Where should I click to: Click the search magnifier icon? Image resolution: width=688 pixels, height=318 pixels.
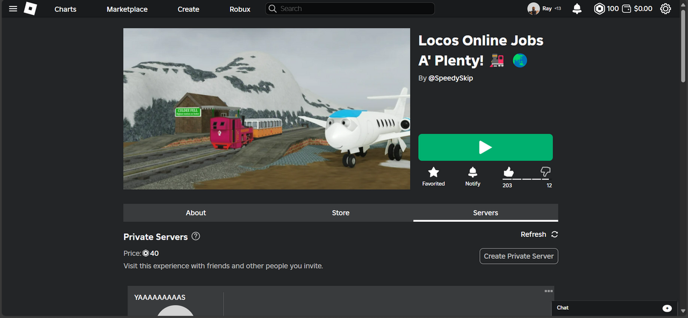[273, 9]
